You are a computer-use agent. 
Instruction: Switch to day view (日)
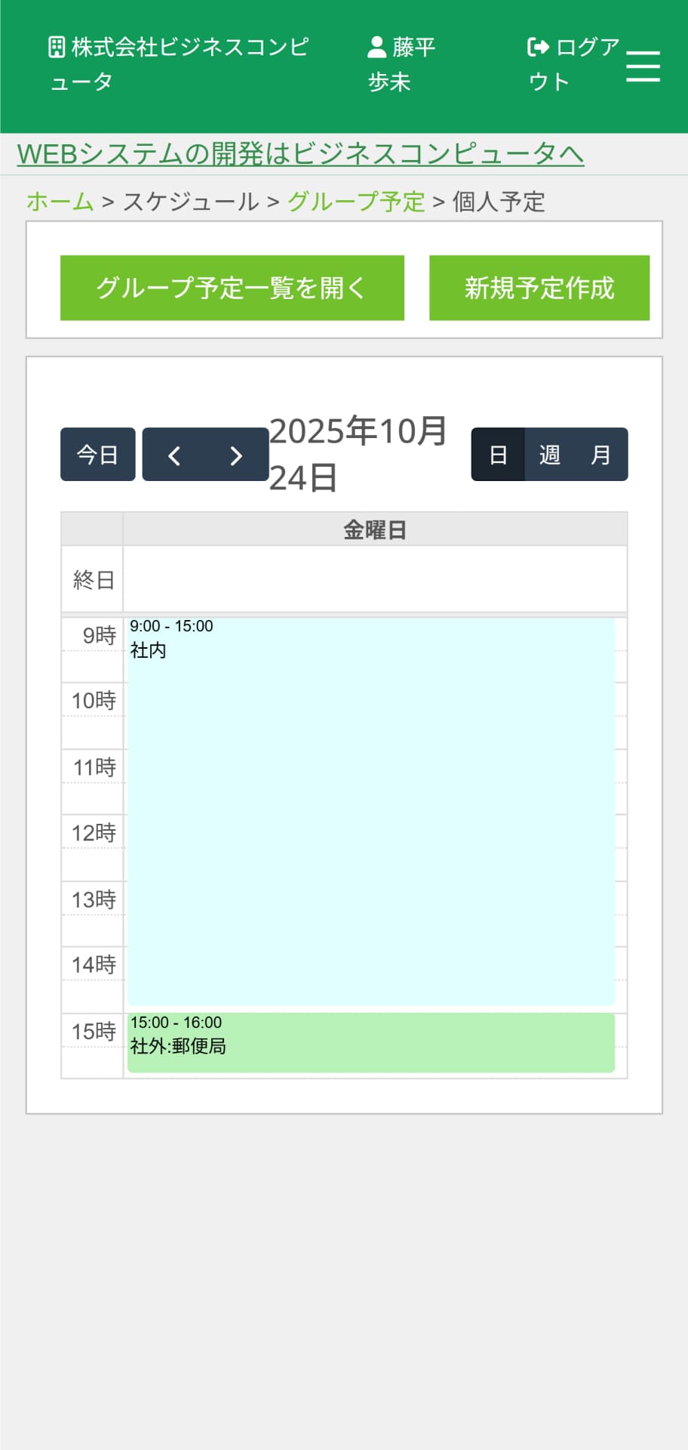498,455
